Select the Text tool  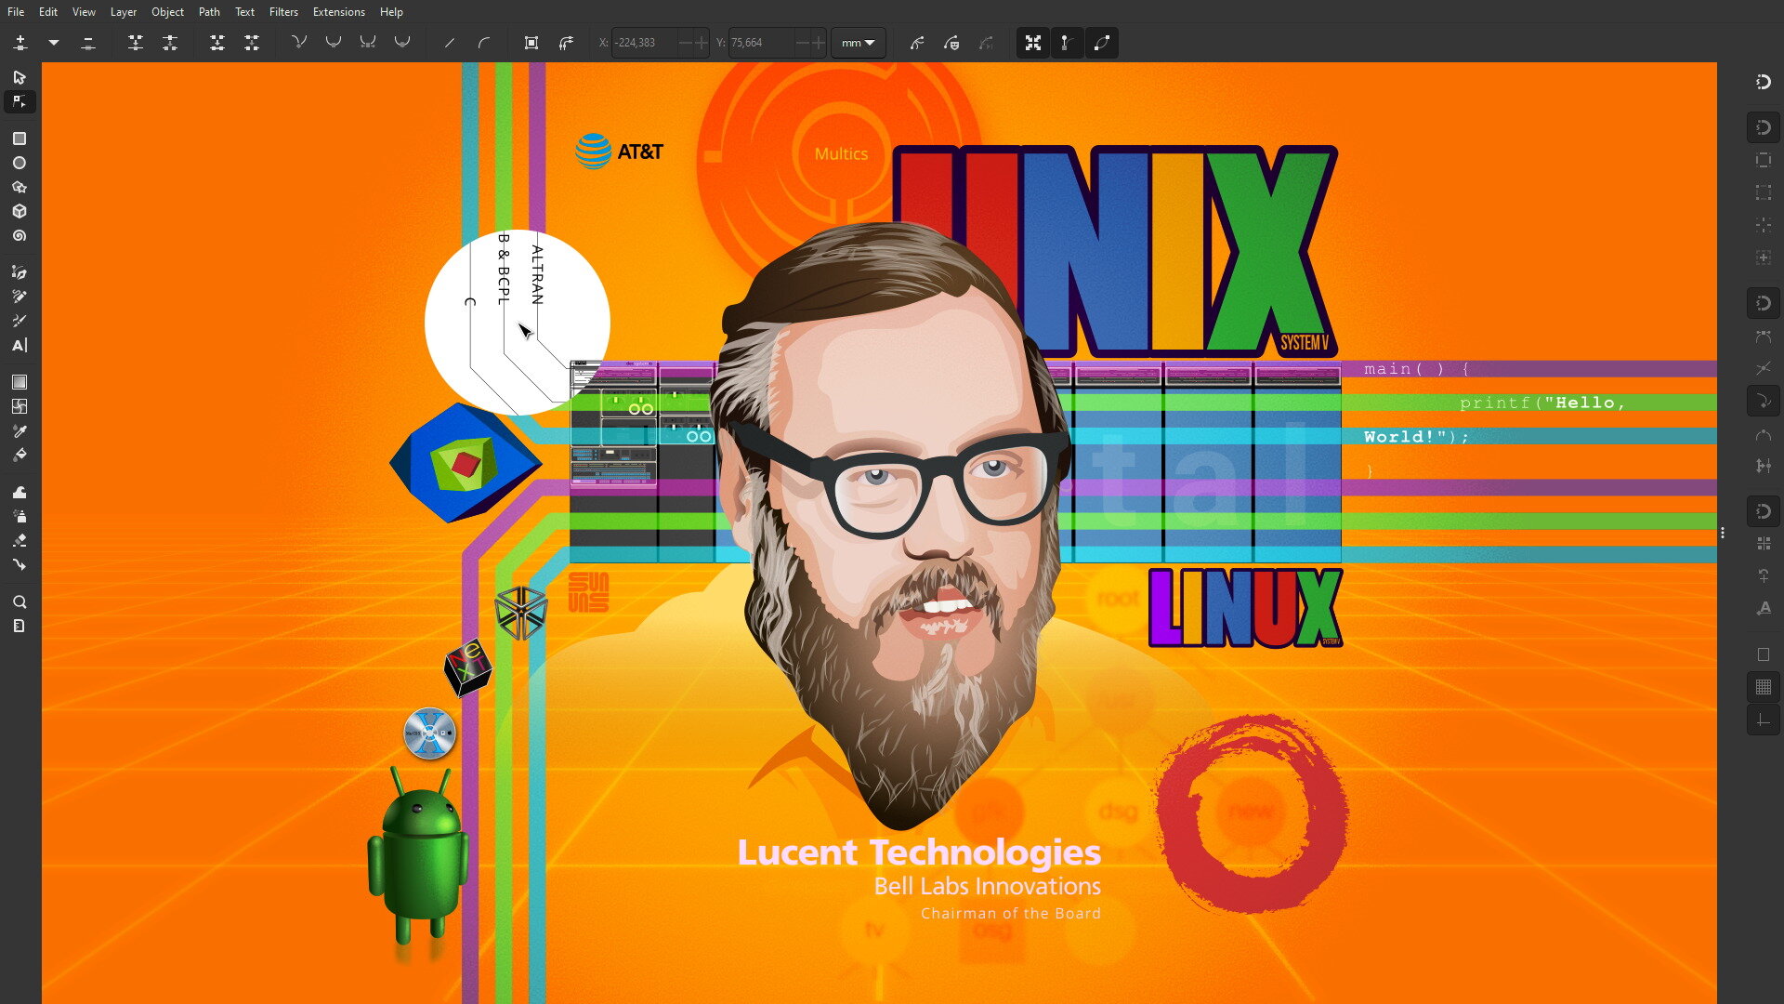click(20, 345)
